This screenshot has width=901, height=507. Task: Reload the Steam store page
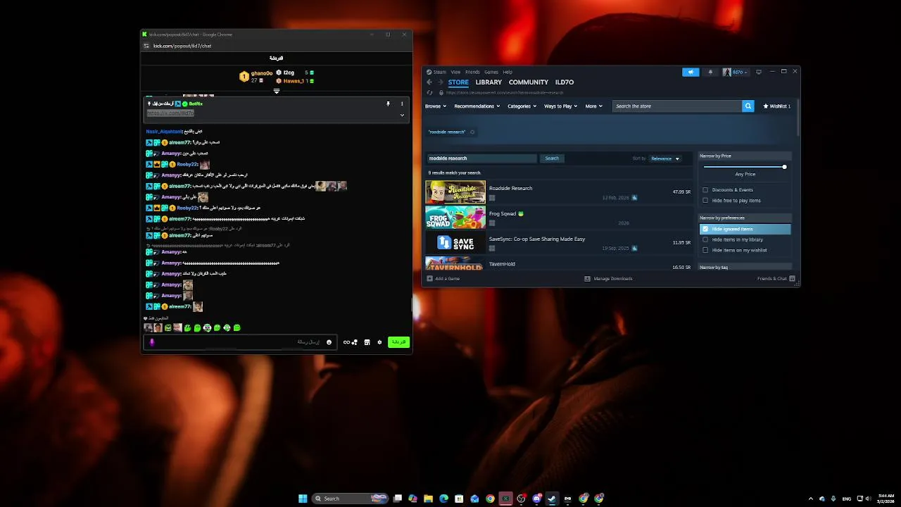click(x=429, y=92)
